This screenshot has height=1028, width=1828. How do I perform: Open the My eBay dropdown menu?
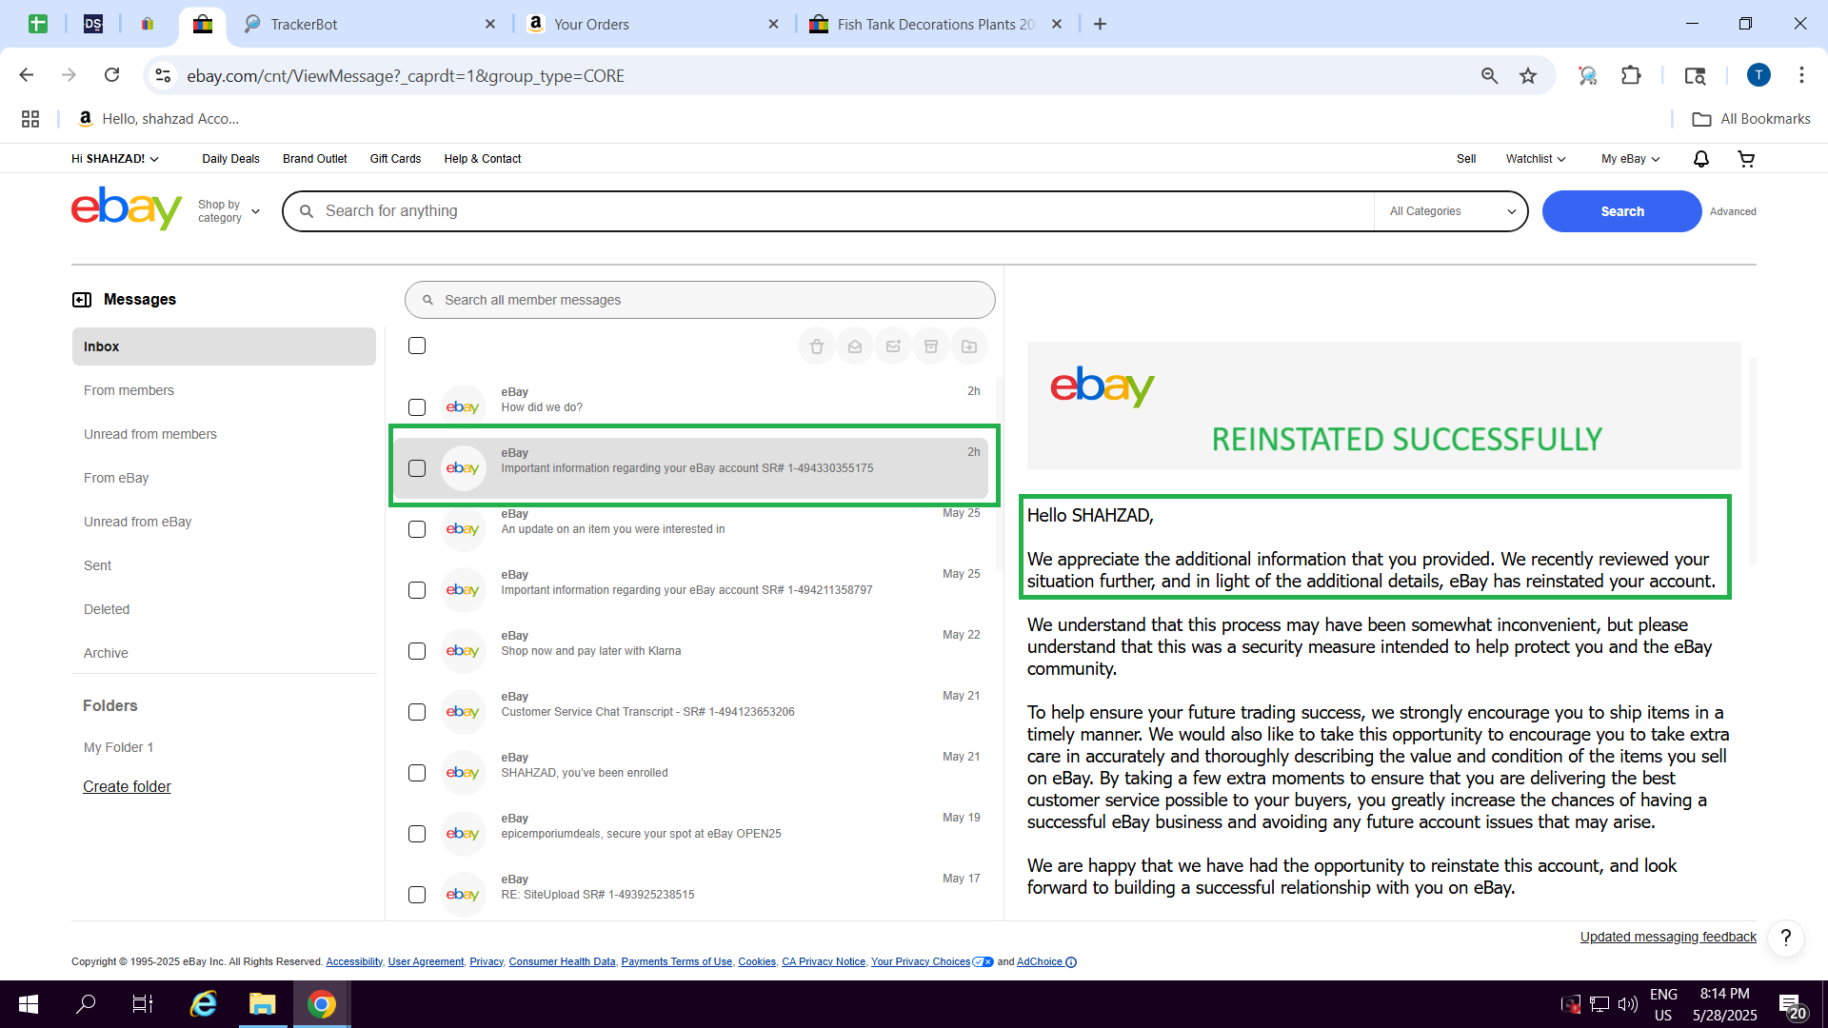[x=1630, y=159]
